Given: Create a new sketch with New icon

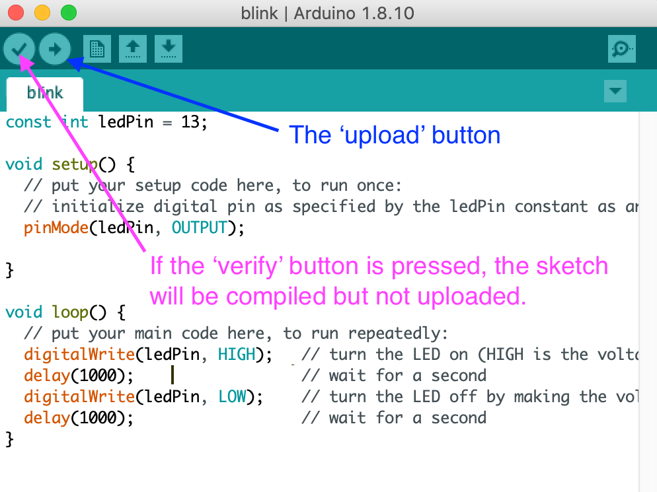Looking at the screenshot, I should [97, 49].
